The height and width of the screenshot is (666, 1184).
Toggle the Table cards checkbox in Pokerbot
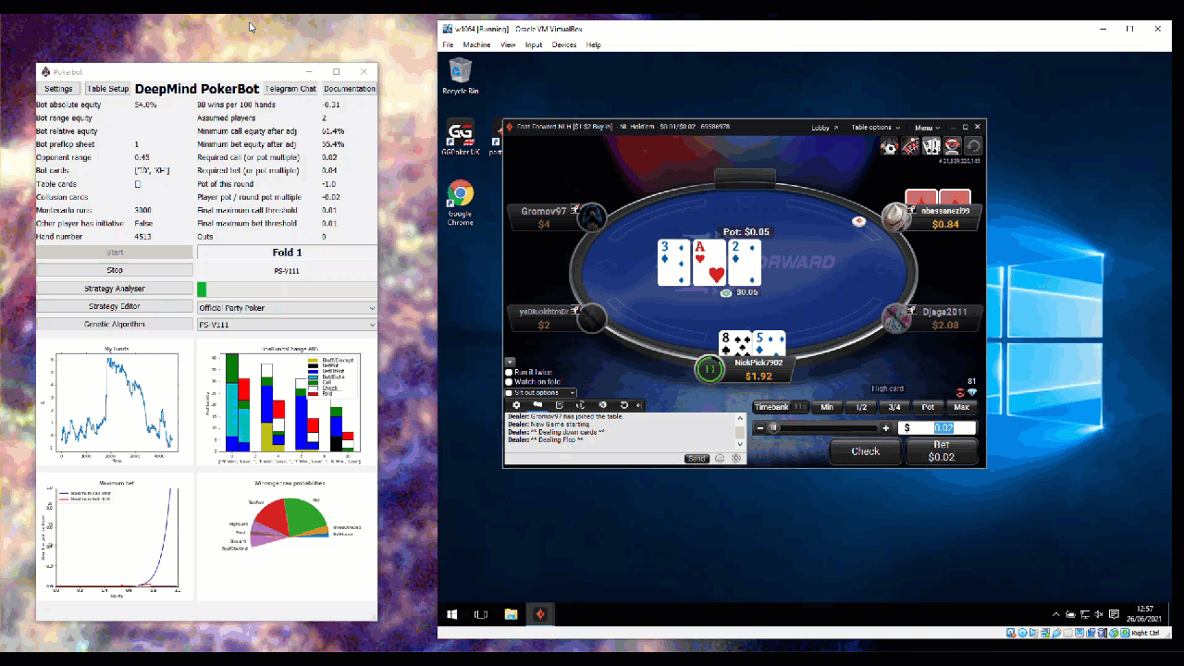point(138,184)
